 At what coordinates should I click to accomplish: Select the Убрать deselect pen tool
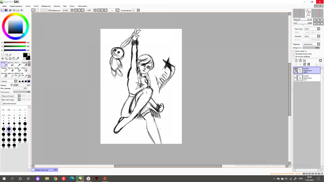pos(24,70)
